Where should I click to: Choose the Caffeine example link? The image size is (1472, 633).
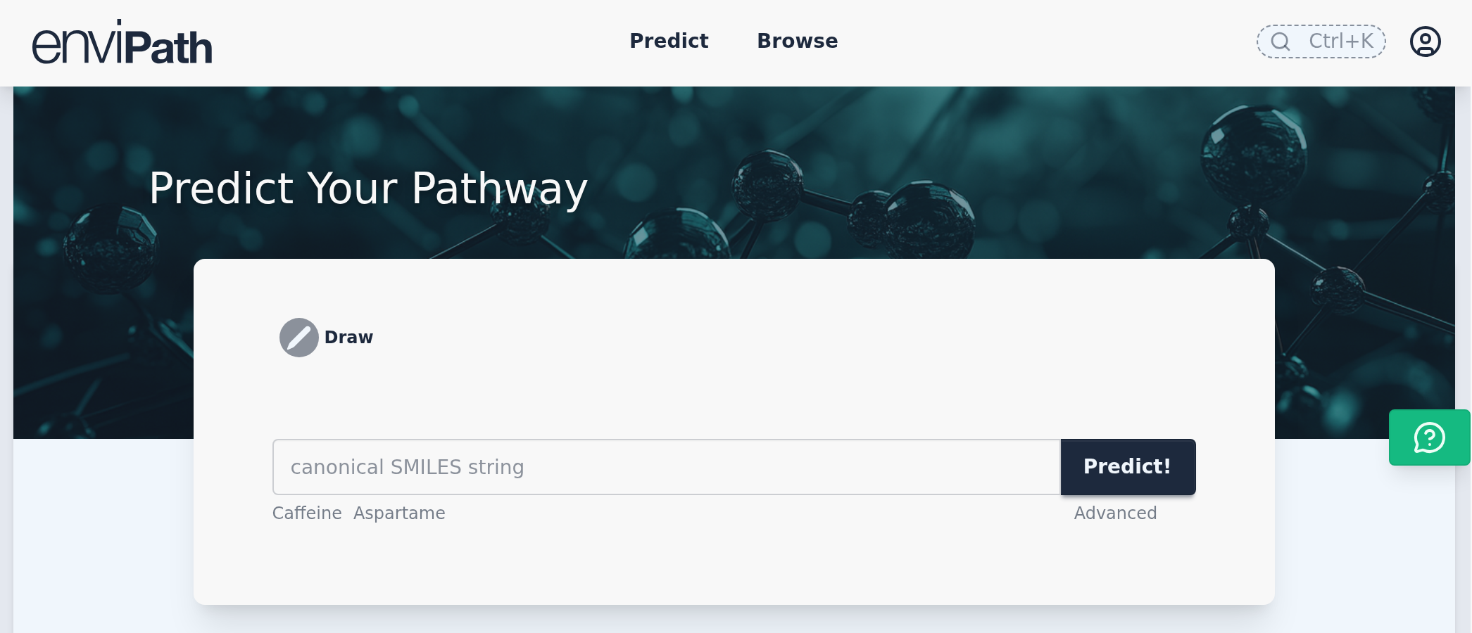click(x=307, y=513)
